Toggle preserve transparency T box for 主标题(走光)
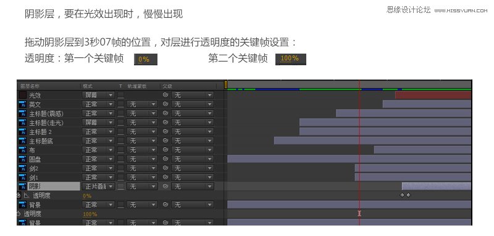 pos(121,122)
